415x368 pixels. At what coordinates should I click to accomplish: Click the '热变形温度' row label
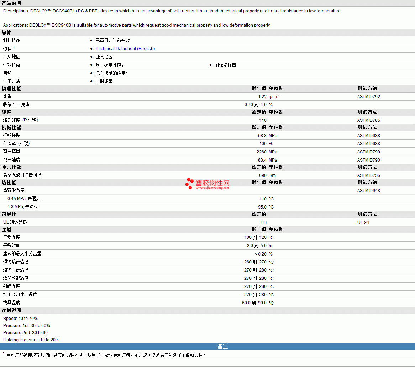coord(14,191)
